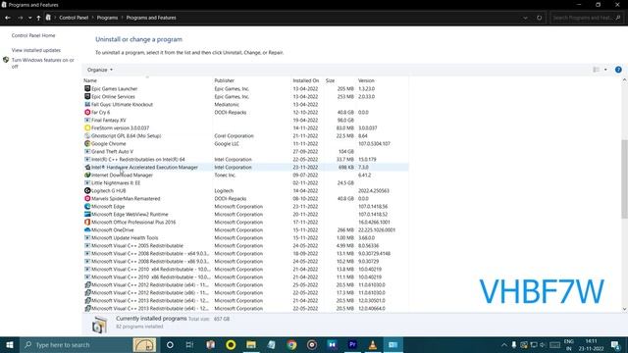Select Marvels SpiderMan Remastered icon
This screenshot has height=353, width=628.
pyautogui.click(x=87, y=198)
